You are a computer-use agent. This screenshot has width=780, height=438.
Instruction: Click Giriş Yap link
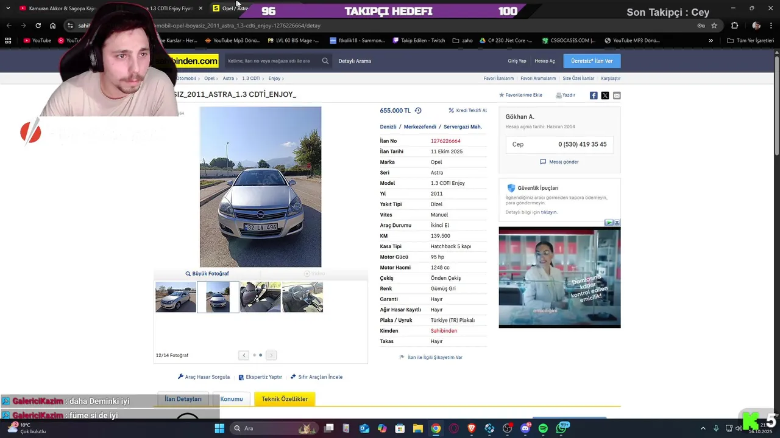(517, 61)
